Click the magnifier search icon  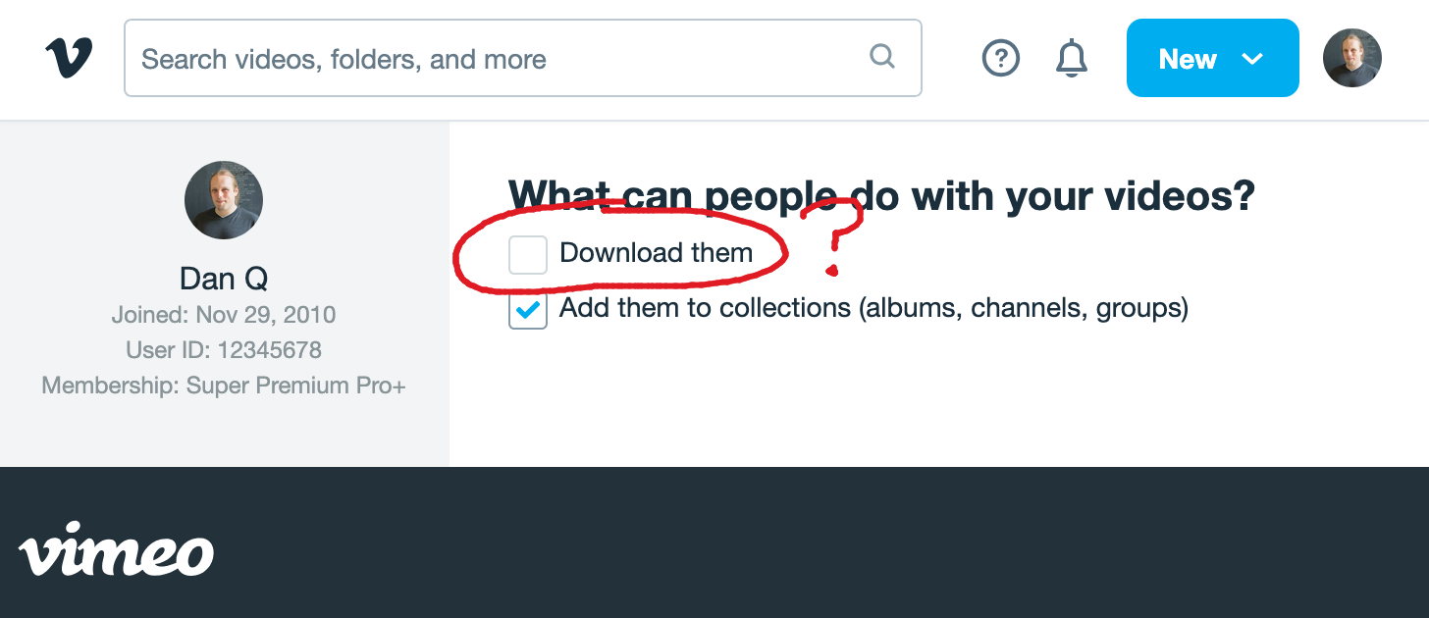882,57
